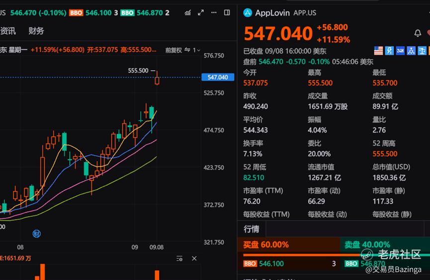Click the large 547.040 closing price

tap(278, 33)
